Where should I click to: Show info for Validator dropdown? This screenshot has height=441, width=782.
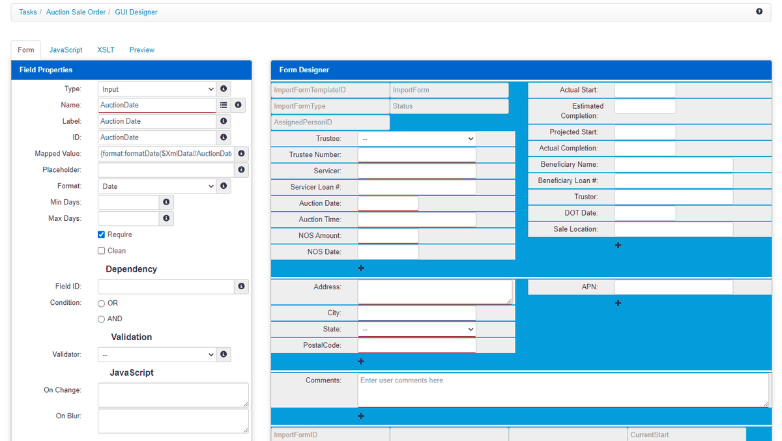point(224,354)
